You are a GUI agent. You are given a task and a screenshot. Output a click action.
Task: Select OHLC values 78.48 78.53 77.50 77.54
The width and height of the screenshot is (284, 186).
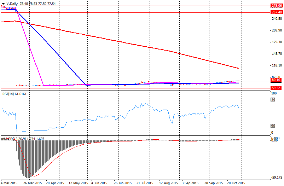[x=37, y=4]
